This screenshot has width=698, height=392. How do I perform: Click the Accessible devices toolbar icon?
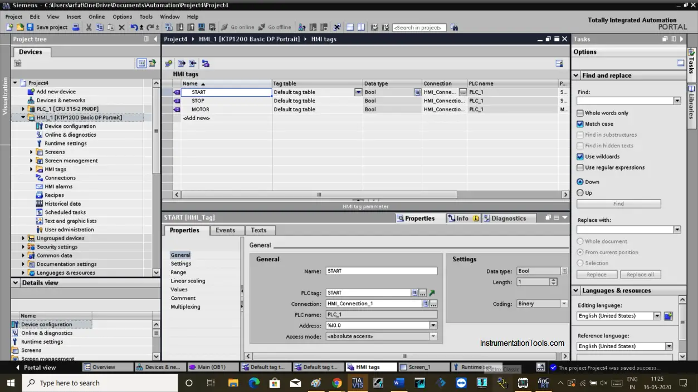pyautogui.click(x=302, y=27)
